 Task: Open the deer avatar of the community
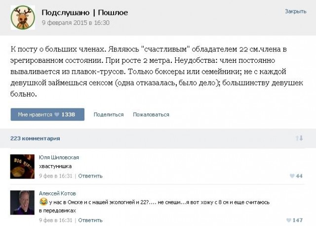click(22, 17)
